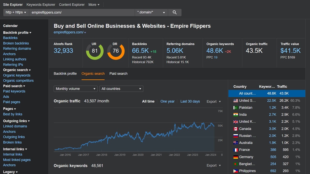
Task: Switch chart to One year range
Action: pyautogui.click(x=167, y=101)
